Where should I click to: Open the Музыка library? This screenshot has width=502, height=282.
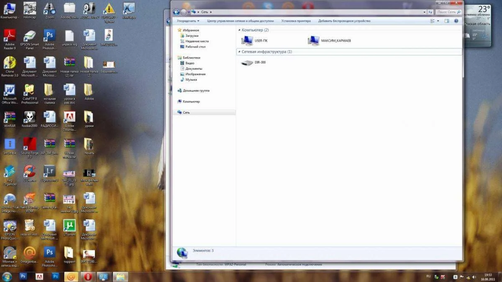189,79
